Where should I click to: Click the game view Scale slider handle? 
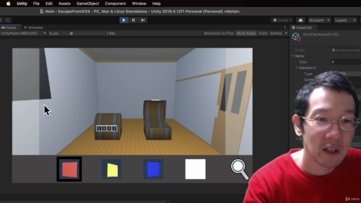pyautogui.click(x=72, y=33)
